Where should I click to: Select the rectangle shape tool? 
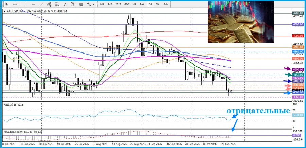[x=81, y=4]
